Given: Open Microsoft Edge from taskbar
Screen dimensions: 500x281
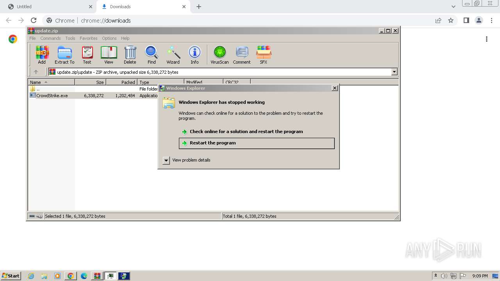Looking at the screenshot, I should pyautogui.click(x=84, y=276).
